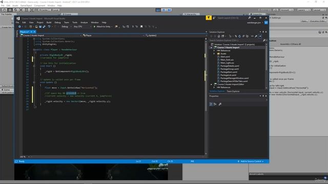
Task: Click the Attach to Unity button
Action: [102, 27]
